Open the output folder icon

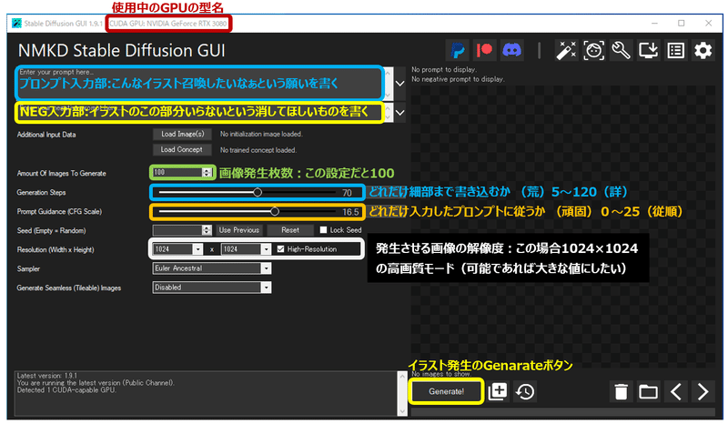(648, 391)
